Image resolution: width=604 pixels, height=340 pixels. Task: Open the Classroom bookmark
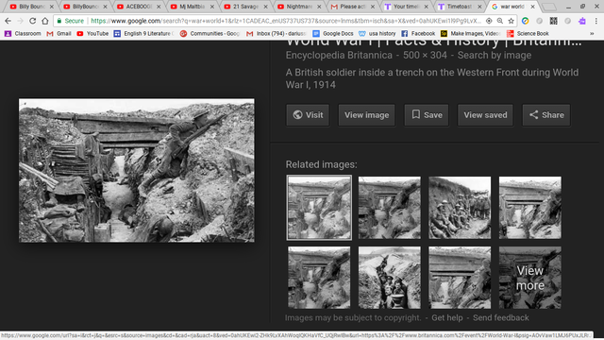click(23, 34)
